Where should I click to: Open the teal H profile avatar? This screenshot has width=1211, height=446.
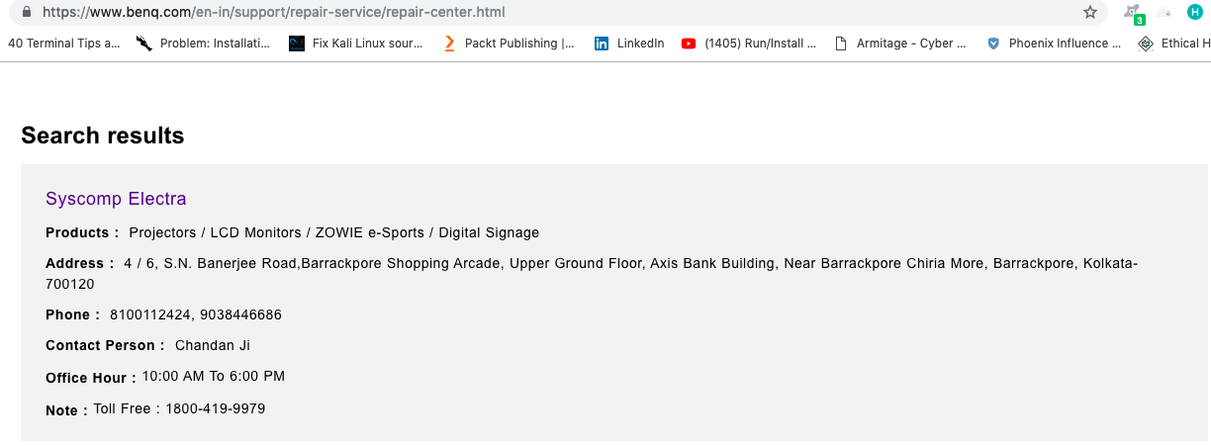[x=1194, y=12]
